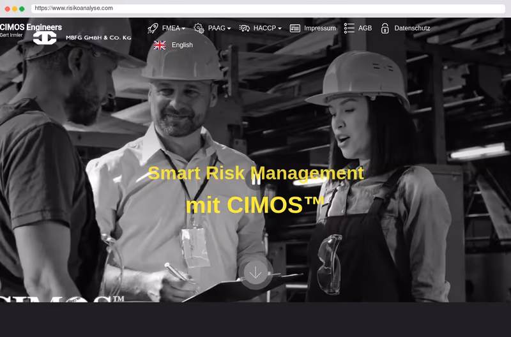Click the CIMOS logo emblem

[45, 38]
